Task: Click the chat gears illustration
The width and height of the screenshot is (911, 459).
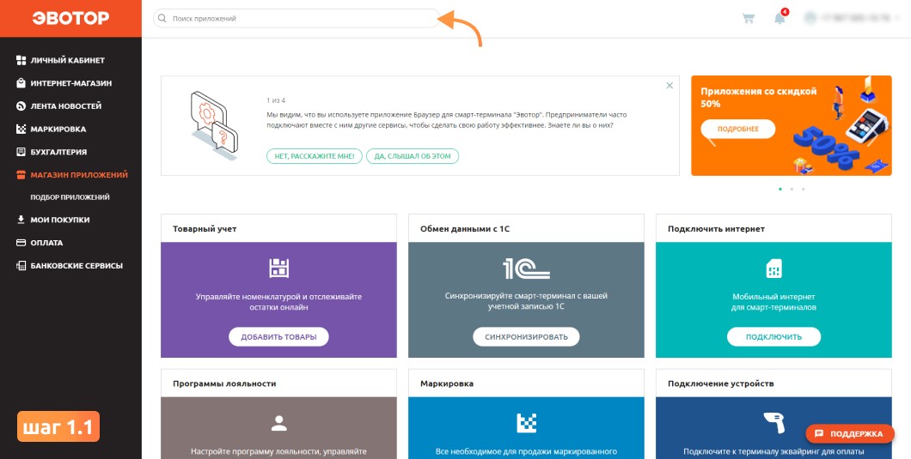Action: point(214,124)
